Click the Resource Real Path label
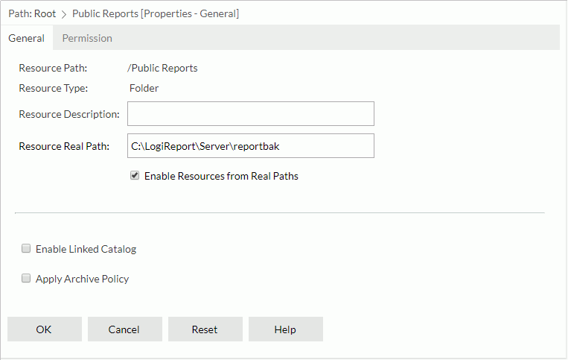The width and height of the screenshot is (568, 360). [64, 146]
